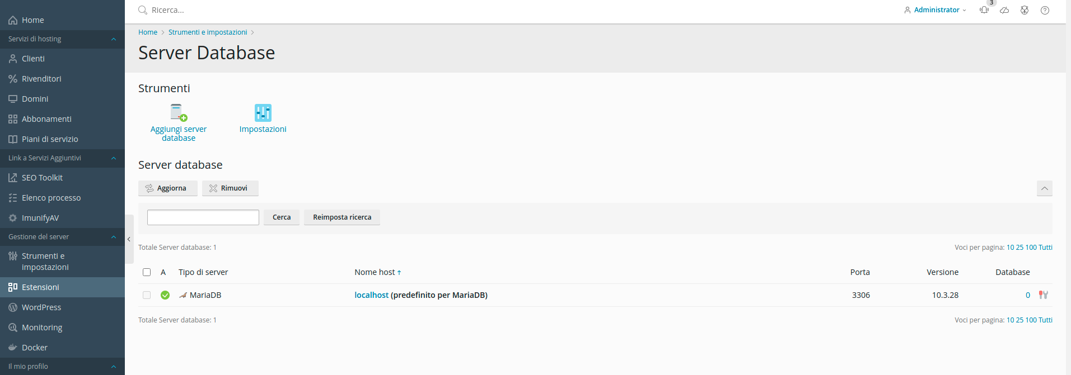Open the localhost database server link

[x=371, y=295]
